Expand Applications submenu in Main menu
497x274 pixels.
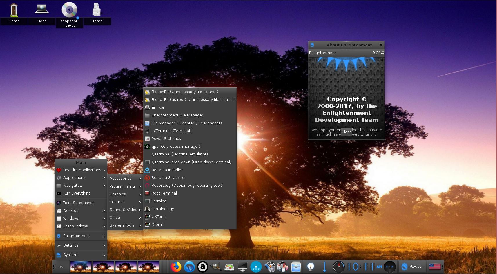pyautogui.click(x=81, y=177)
